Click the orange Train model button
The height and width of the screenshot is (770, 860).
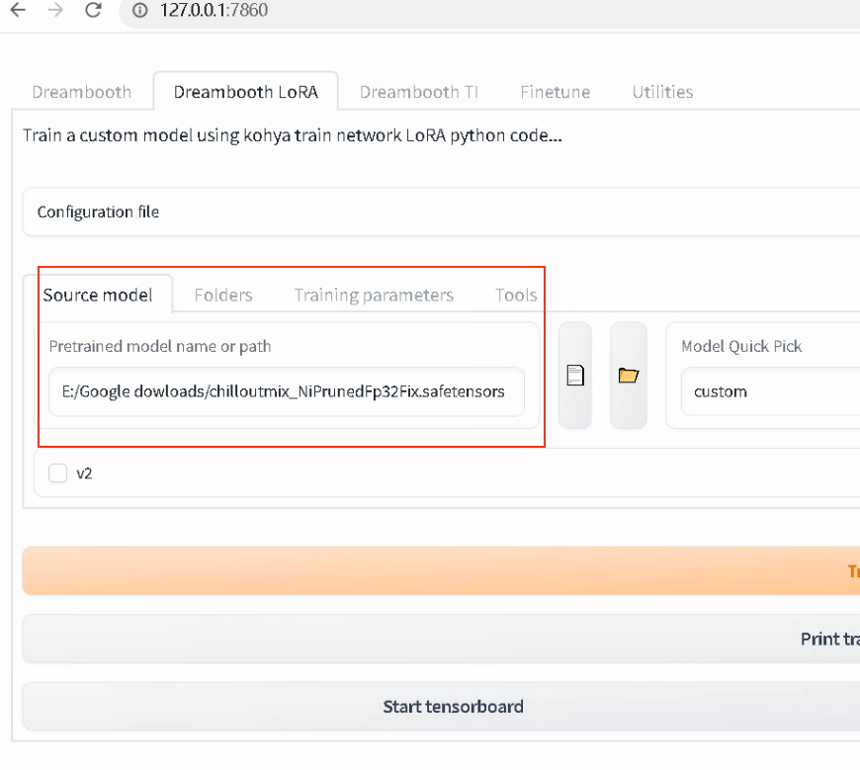click(x=441, y=570)
